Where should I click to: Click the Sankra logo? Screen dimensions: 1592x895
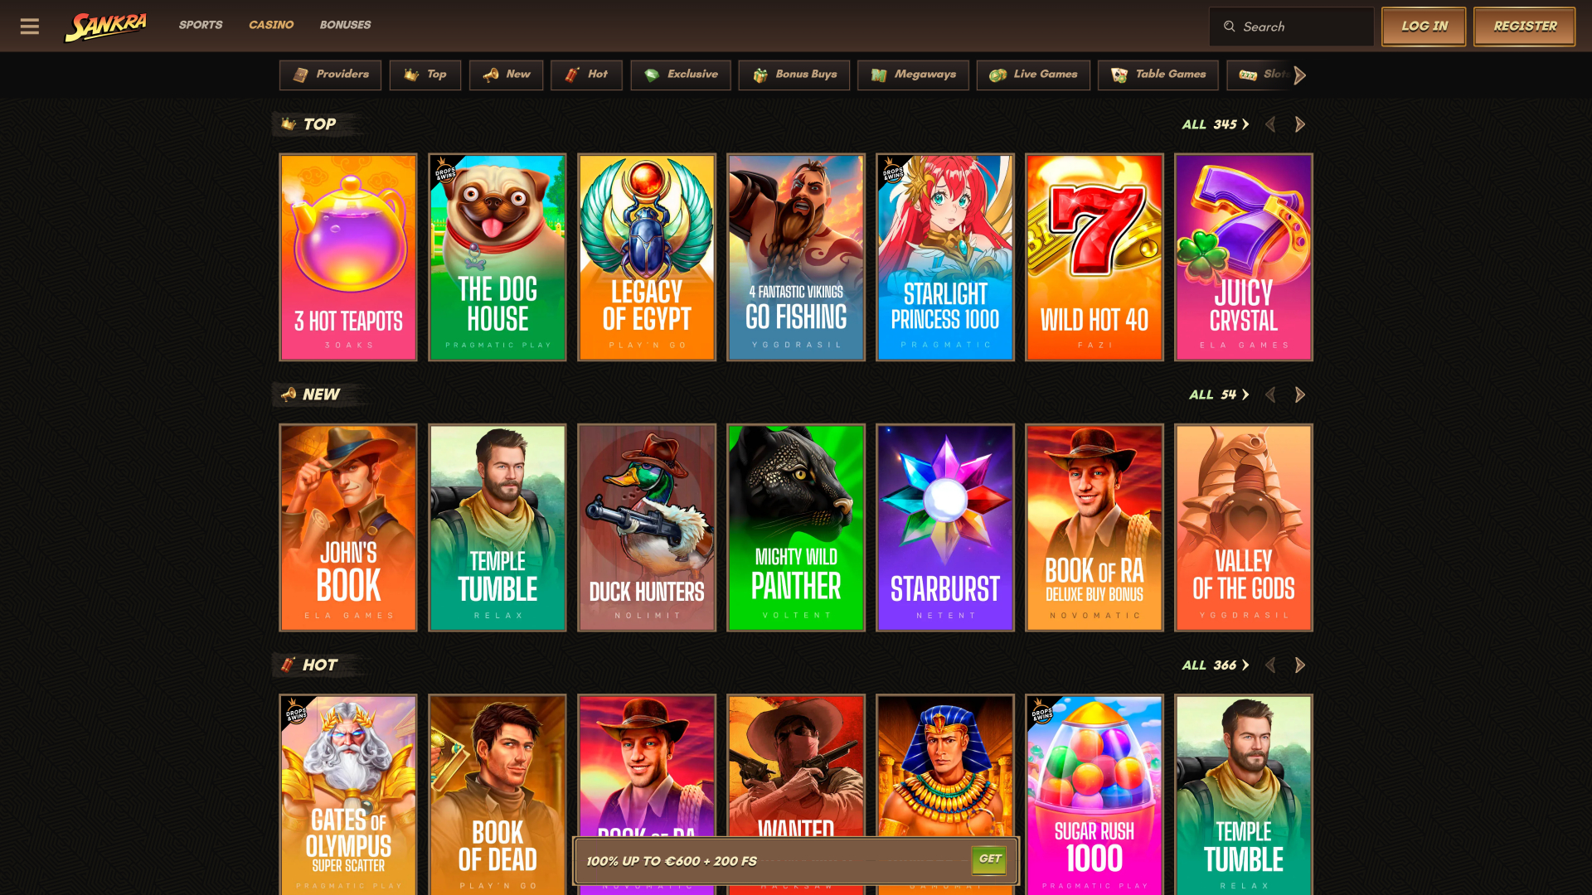(106, 27)
